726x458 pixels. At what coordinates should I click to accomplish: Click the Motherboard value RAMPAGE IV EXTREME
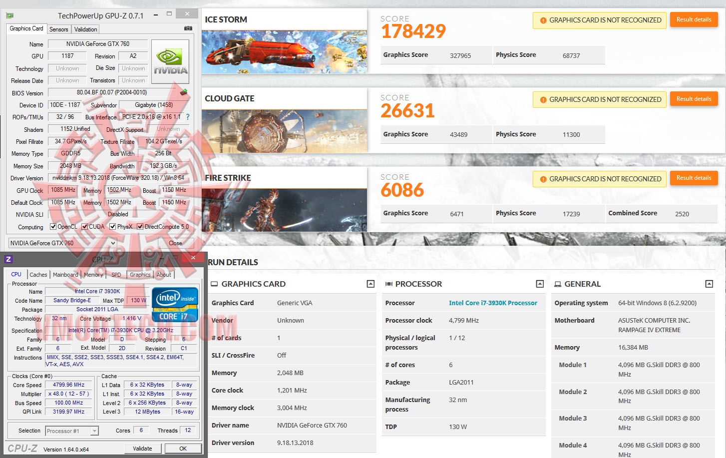(x=649, y=330)
